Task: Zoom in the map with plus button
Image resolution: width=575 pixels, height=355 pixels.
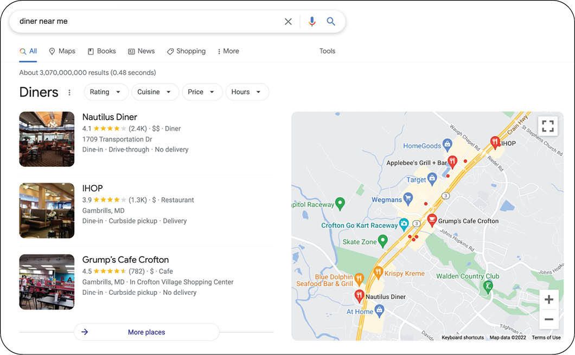Action: 549,300
